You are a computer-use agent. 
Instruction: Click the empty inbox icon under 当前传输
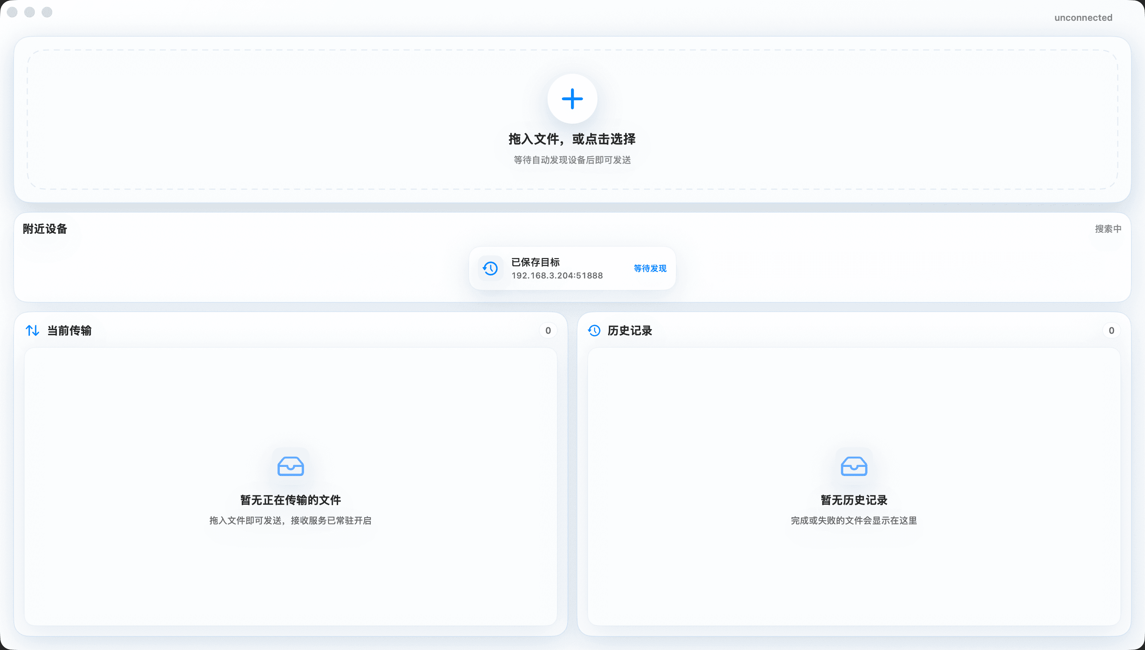pyautogui.click(x=290, y=467)
